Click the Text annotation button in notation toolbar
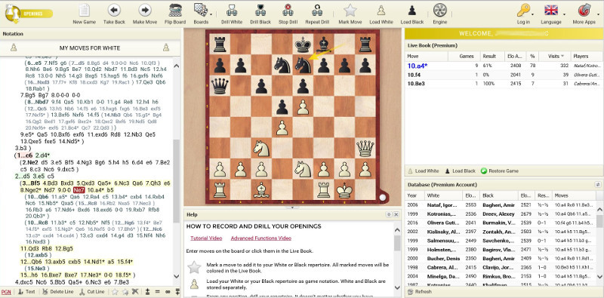This screenshot has height=298, width=604. point(26,292)
